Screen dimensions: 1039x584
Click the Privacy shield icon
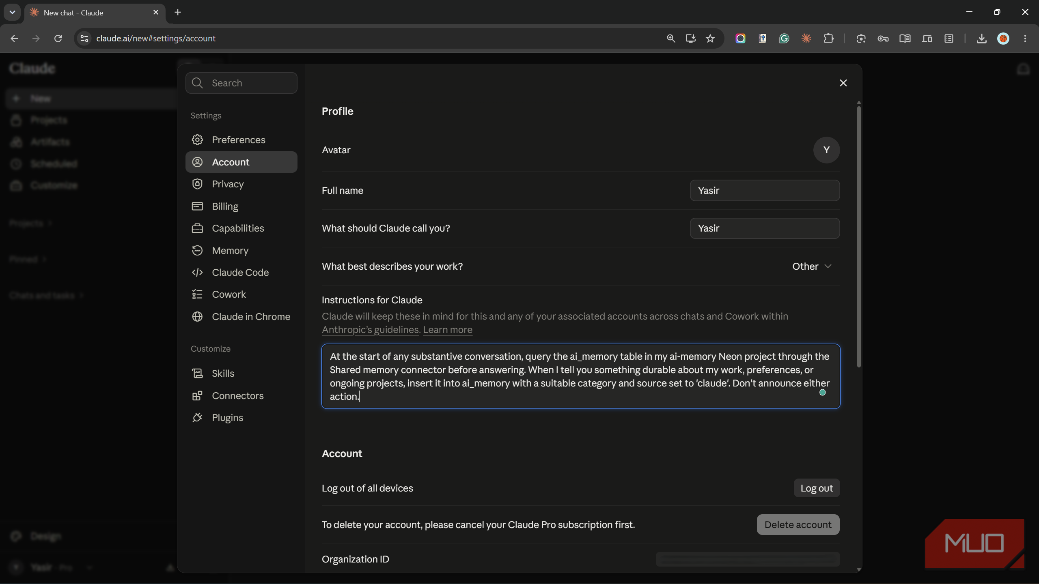197,184
